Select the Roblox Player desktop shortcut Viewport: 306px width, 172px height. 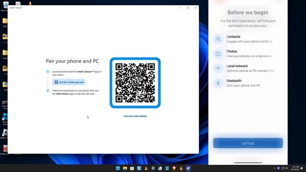click(4, 134)
